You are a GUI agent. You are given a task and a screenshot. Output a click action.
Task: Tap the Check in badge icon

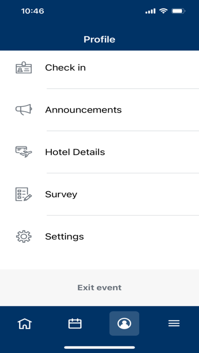click(x=24, y=68)
